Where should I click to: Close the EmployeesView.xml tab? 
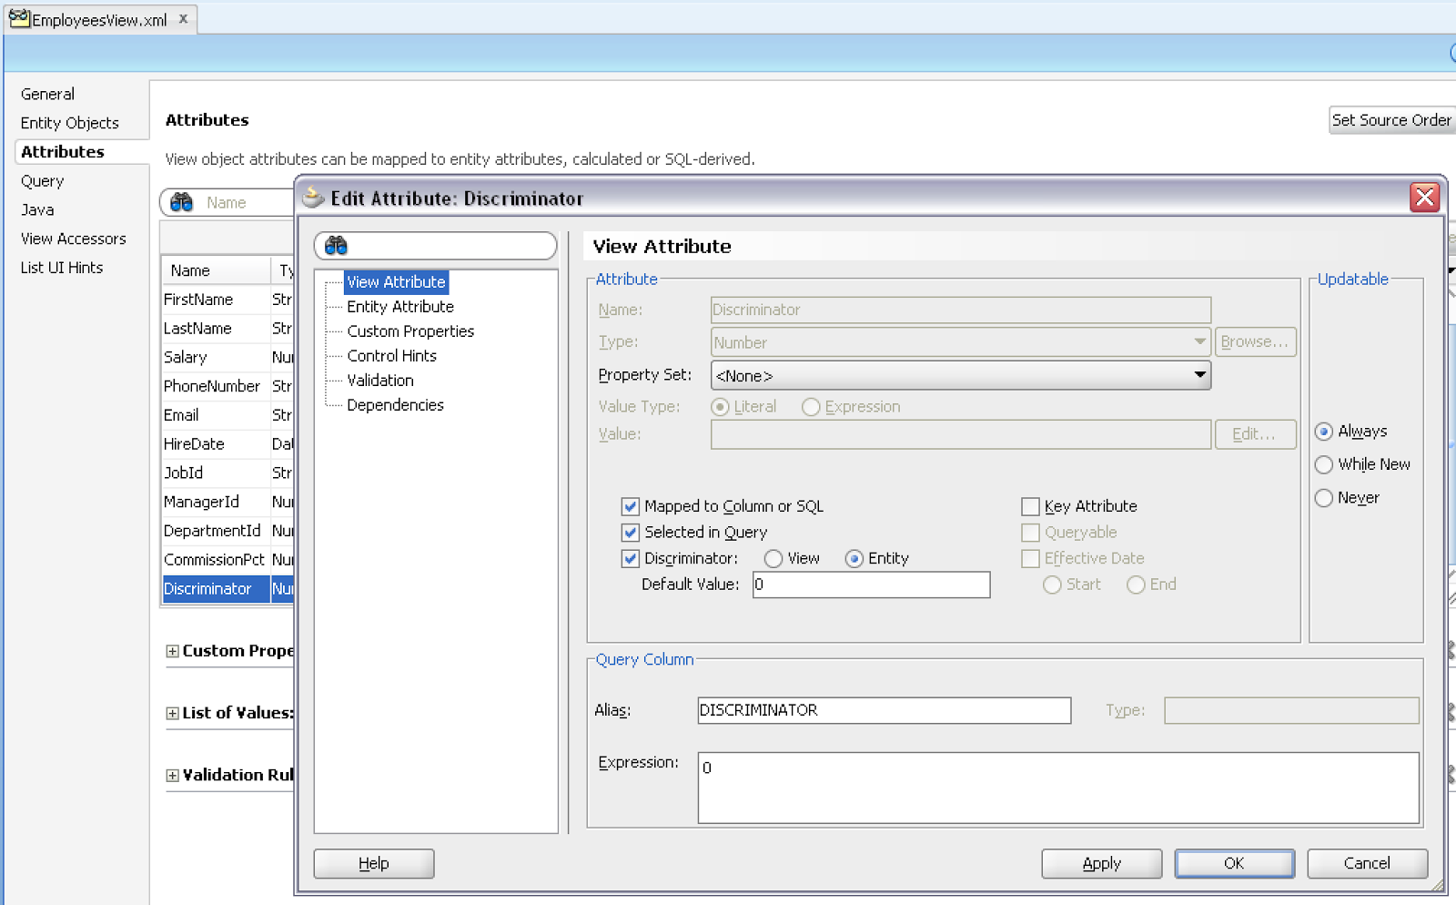coord(183,18)
